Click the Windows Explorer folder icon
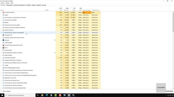The width and height of the screenshot is (174, 97). (3, 30)
